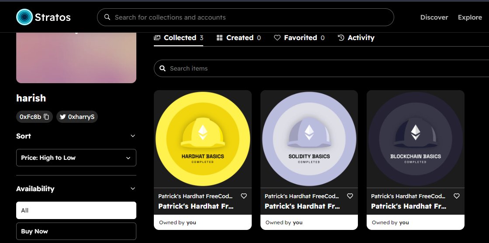Screen dimensions: 489x243
Task: Click Owned by you on Hardhat Basics card
Action: (x=177, y=223)
